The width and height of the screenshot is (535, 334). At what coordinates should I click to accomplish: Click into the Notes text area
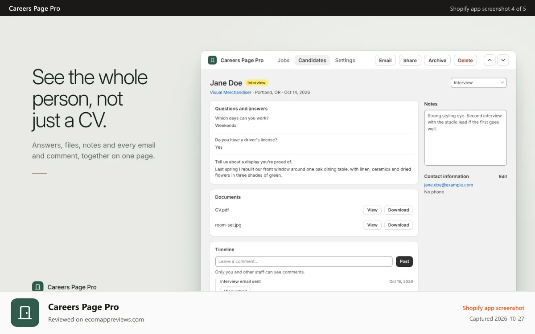coord(465,138)
